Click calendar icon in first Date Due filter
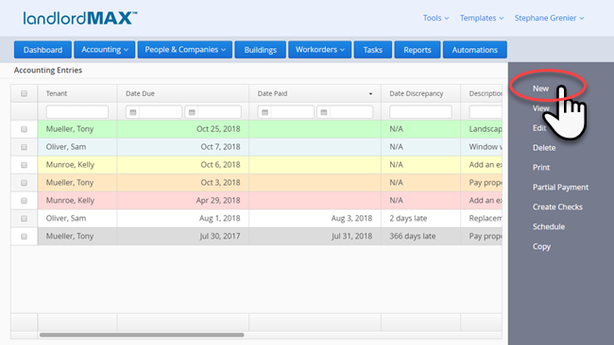 pyautogui.click(x=133, y=112)
